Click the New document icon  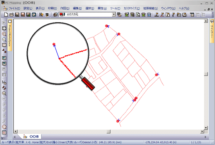pyautogui.click(x=6, y=14)
